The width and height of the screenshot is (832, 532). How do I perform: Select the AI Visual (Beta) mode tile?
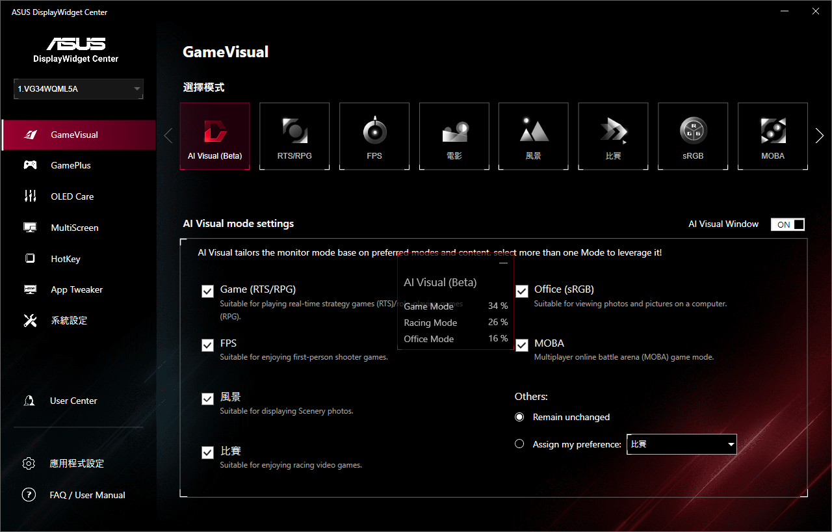(214, 136)
